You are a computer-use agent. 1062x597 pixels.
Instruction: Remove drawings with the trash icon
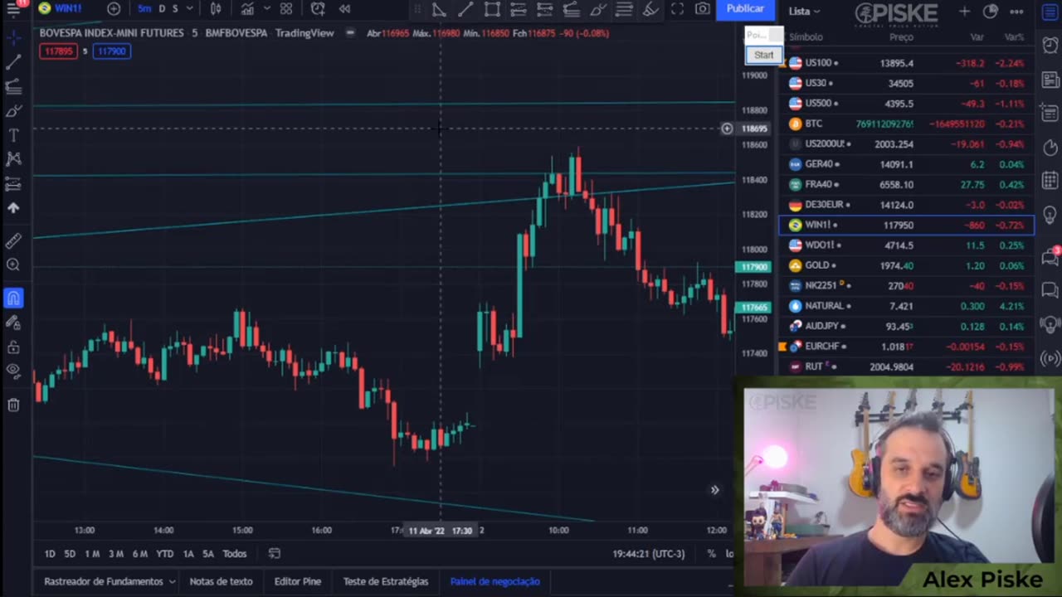pos(13,405)
